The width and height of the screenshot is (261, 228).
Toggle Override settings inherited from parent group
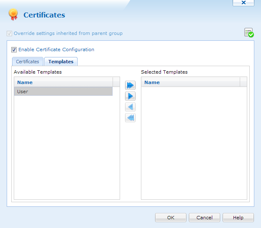click(x=9, y=33)
